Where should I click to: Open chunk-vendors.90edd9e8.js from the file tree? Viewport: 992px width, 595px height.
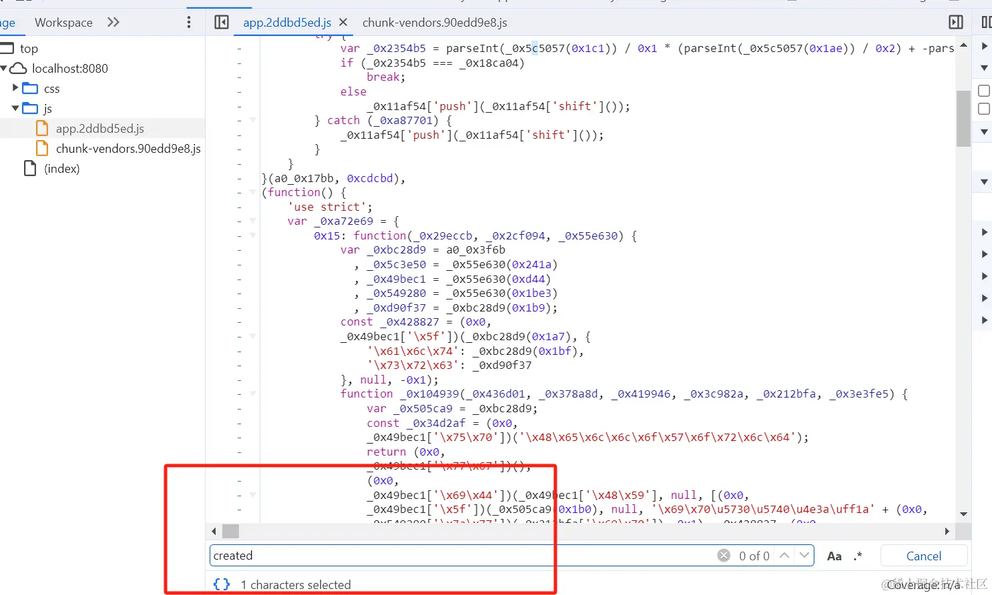(x=128, y=148)
